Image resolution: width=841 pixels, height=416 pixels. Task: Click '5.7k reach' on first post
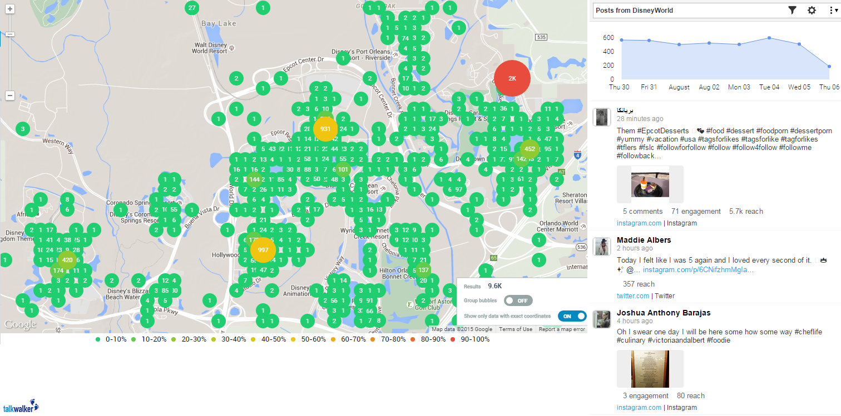746,211
